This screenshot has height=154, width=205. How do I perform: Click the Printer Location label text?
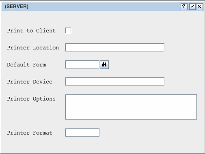pos(33,48)
